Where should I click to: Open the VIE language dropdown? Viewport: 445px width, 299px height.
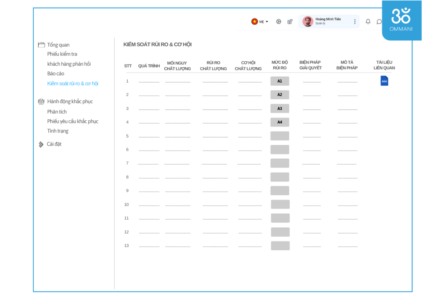pyautogui.click(x=260, y=22)
